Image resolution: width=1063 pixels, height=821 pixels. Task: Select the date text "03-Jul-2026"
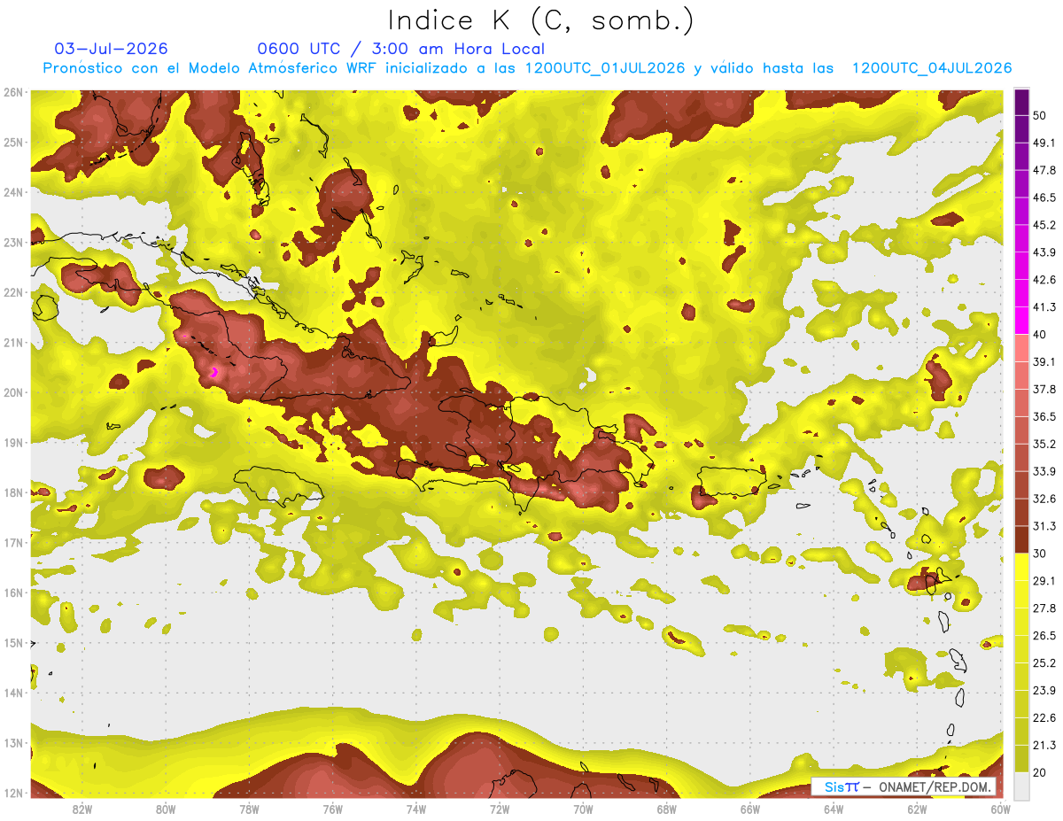[111, 49]
